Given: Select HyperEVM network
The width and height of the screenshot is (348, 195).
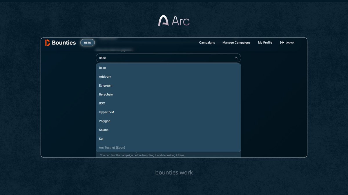Looking at the screenshot, I should 168,112.
